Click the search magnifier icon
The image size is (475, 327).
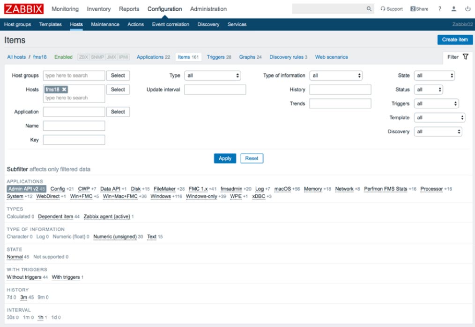pos(369,9)
